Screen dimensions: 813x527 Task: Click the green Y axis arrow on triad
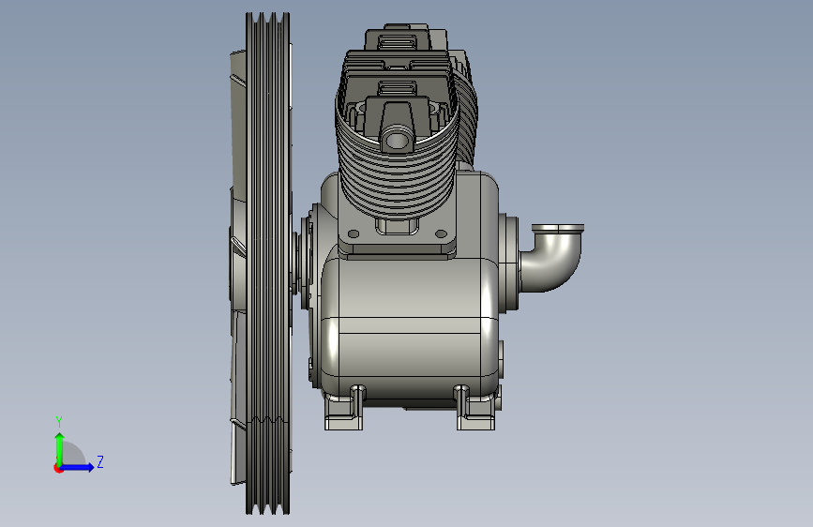pos(60,448)
